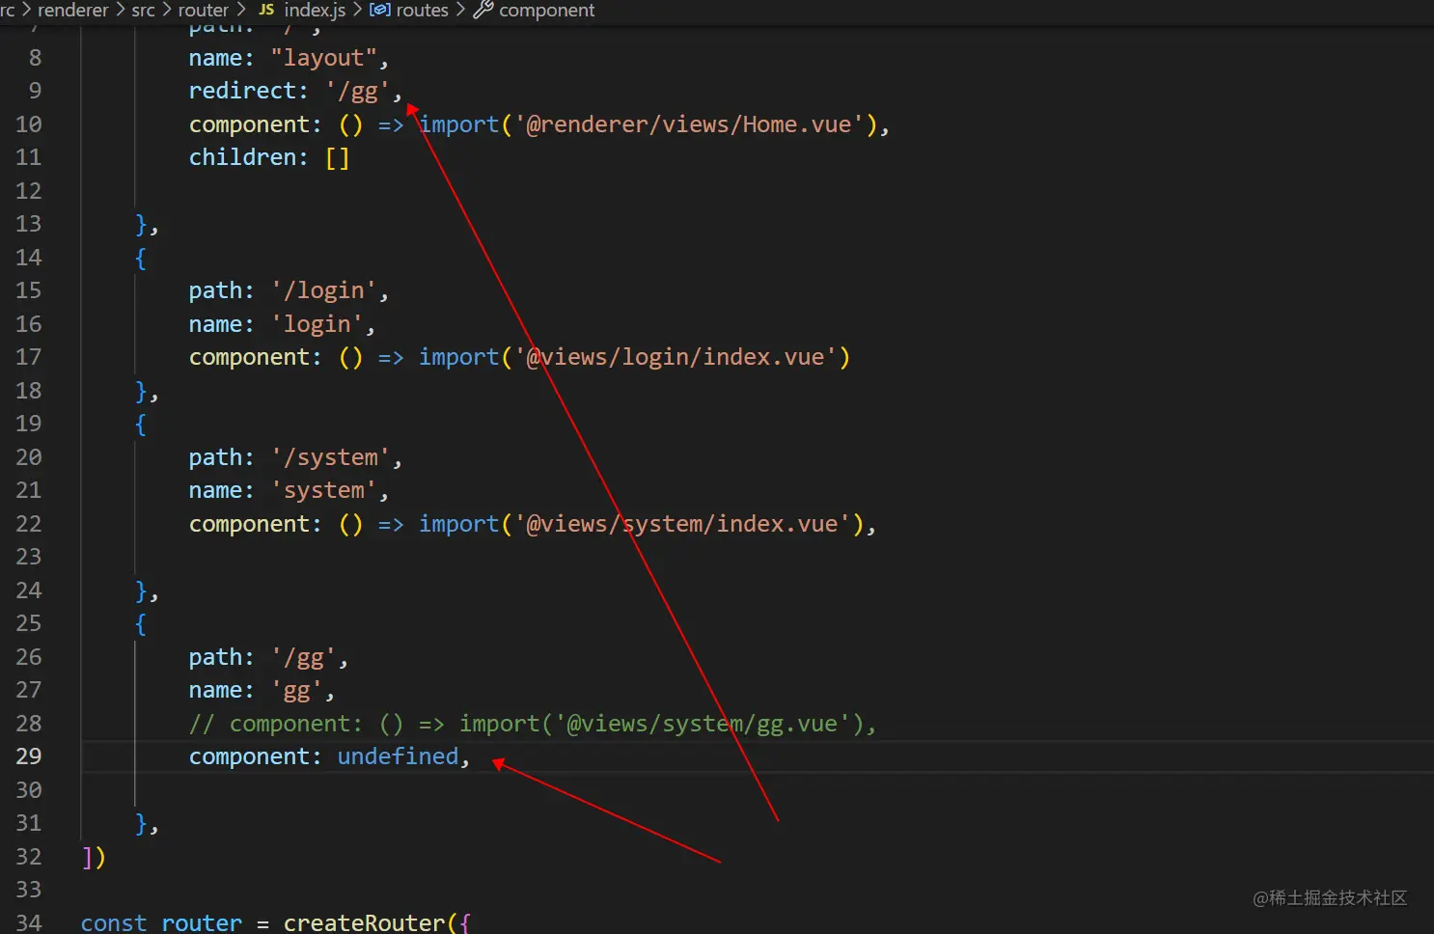Viewport: 1434px width, 934px height.
Task: Click the '/login' path string
Action: [x=323, y=290]
